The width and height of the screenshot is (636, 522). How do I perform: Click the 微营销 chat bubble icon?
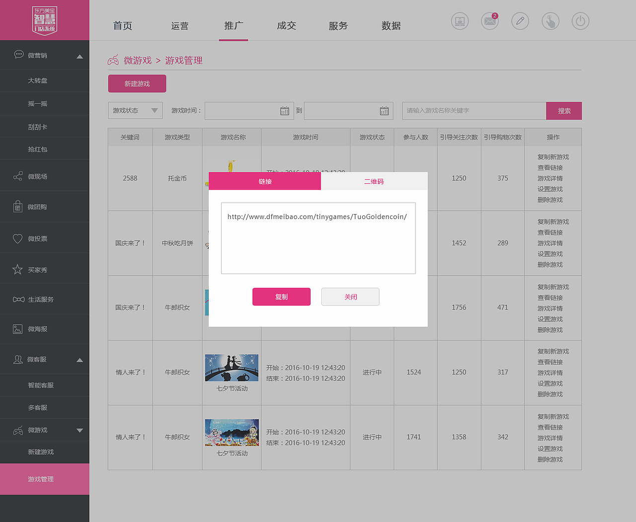click(x=19, y=55)
